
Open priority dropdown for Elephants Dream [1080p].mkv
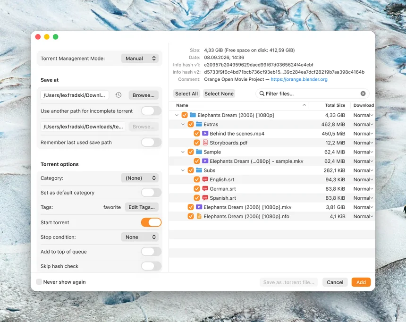tap(363, 207)
